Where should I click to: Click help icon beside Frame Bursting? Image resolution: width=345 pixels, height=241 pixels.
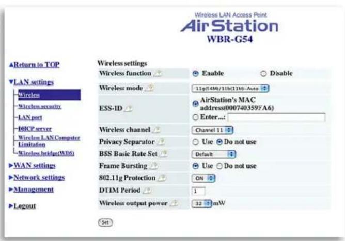tap(154, 166)
